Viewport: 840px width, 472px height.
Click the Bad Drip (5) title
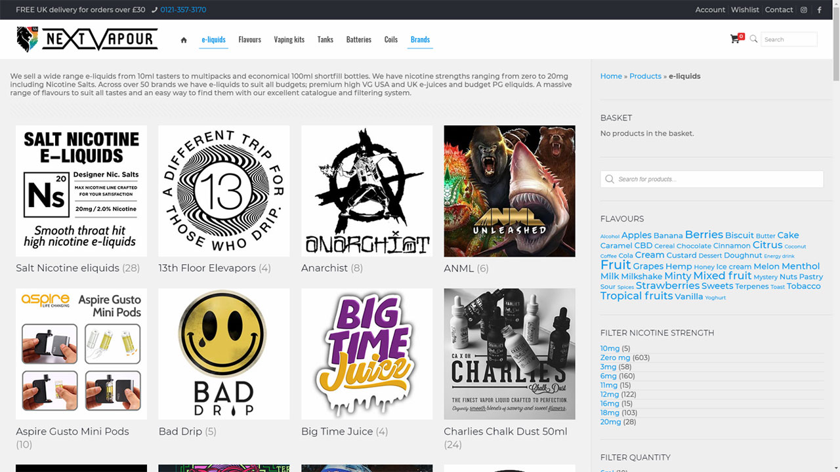pos(187,431)
